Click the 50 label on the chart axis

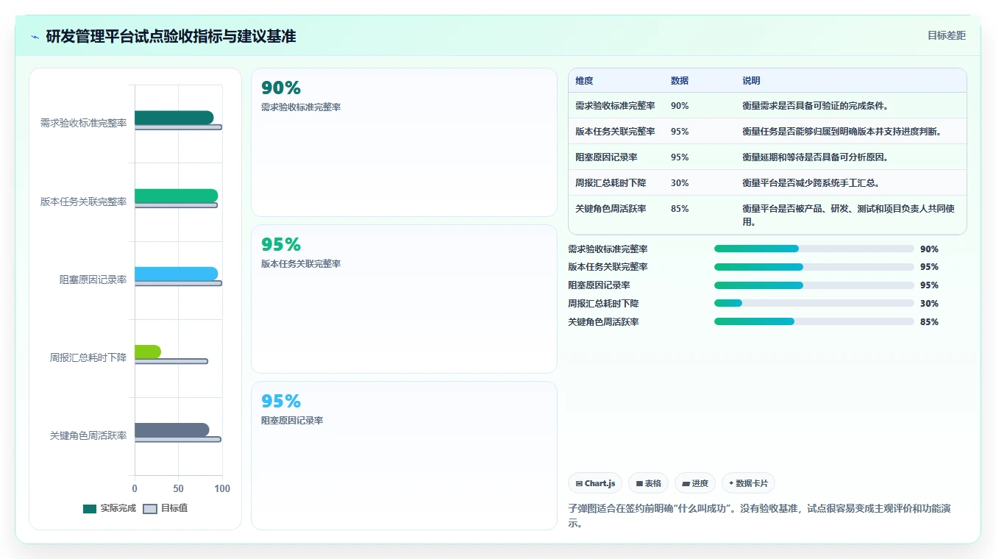click(179, 488)
